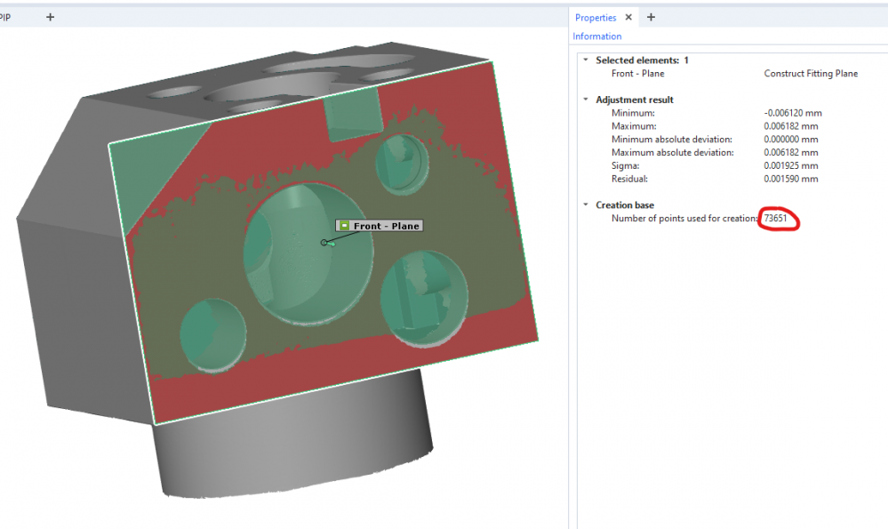The height and width of the screenshot is (529, 888).
Task: Collapse the Selected elements section
Action: pos(584,60)
